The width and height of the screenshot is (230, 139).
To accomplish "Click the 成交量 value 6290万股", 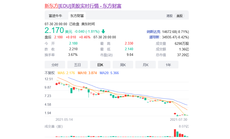I will pyautogui.click(x=182, y=44).
